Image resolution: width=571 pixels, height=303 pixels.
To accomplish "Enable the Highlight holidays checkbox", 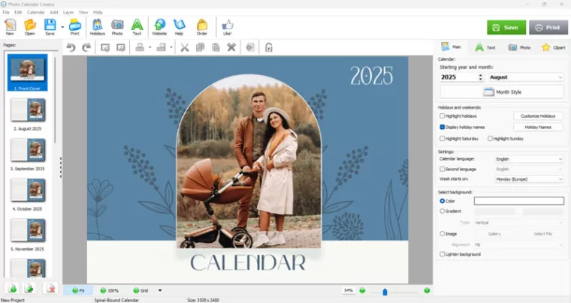I will [442, 116].
